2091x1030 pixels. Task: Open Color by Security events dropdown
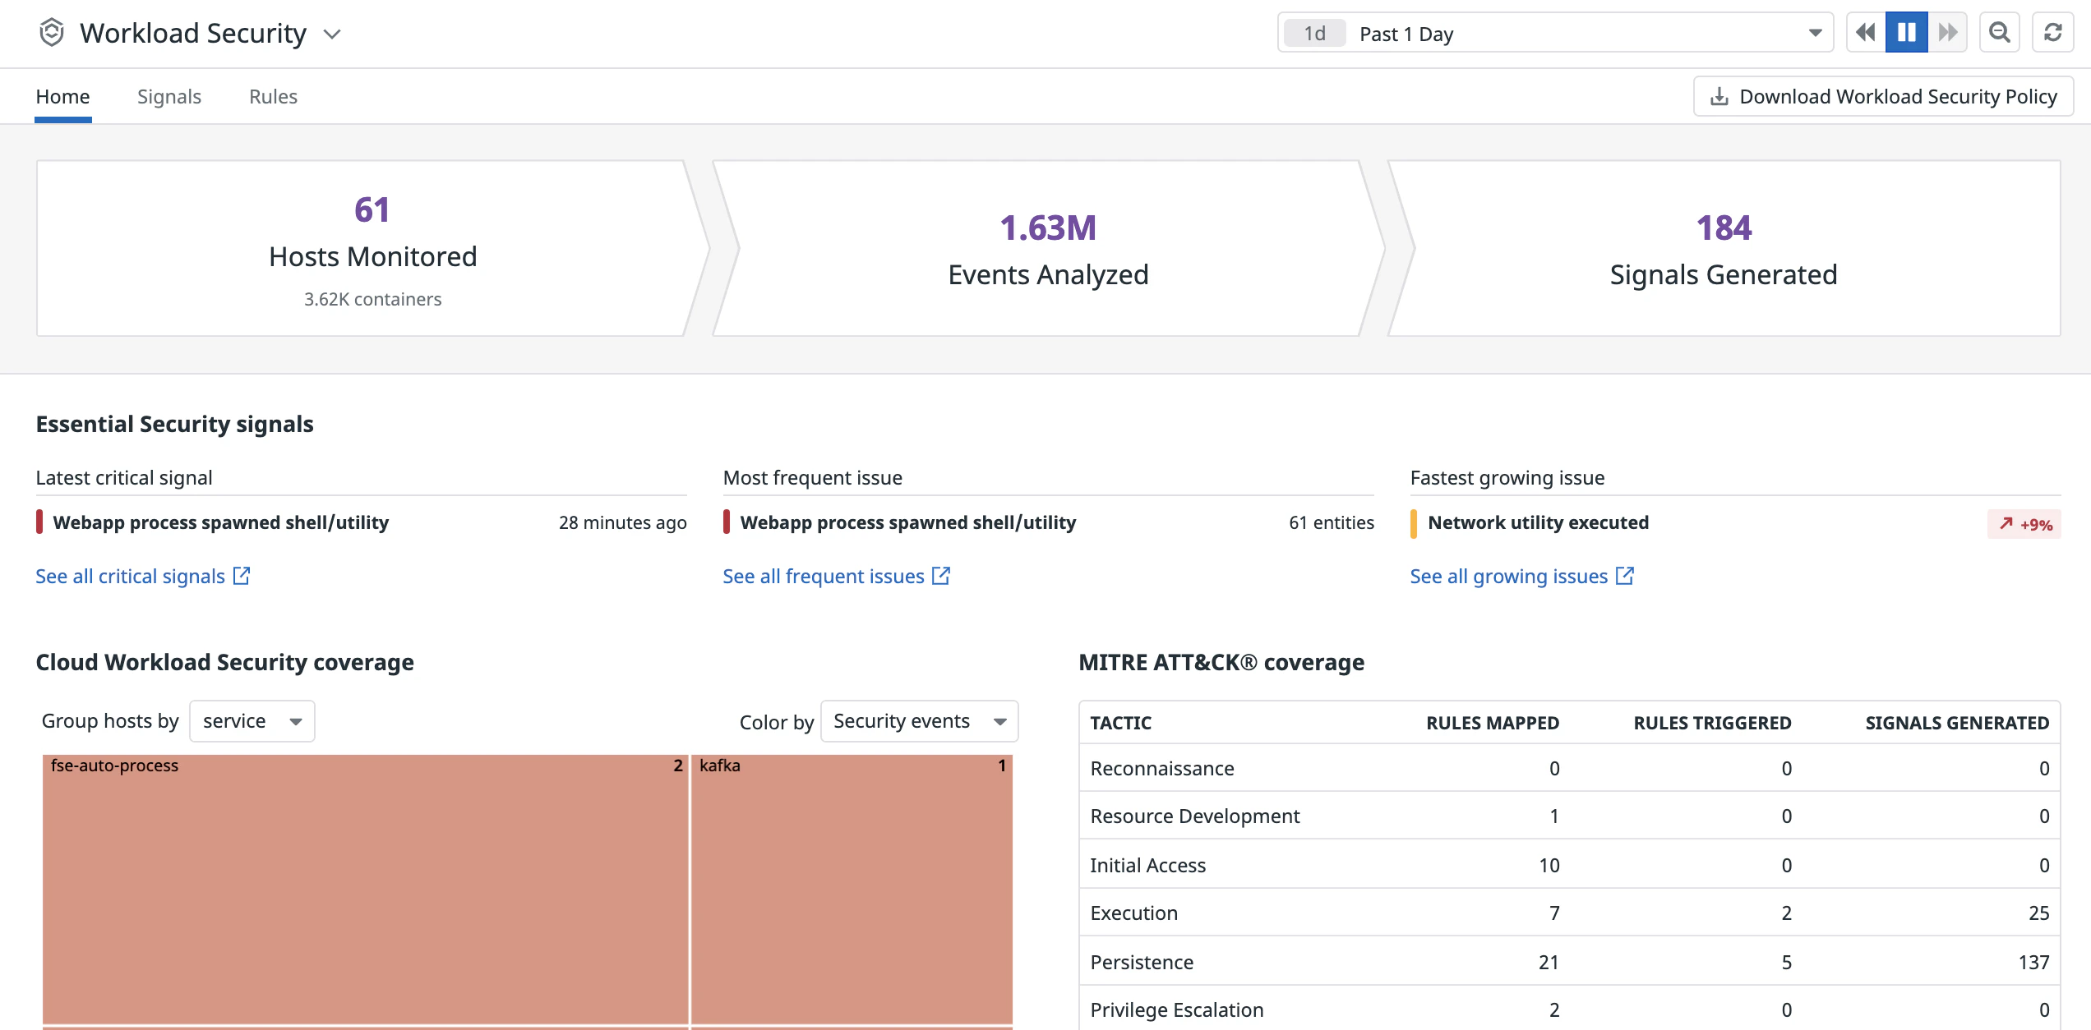pyautogui.click(x=920, y=721)
